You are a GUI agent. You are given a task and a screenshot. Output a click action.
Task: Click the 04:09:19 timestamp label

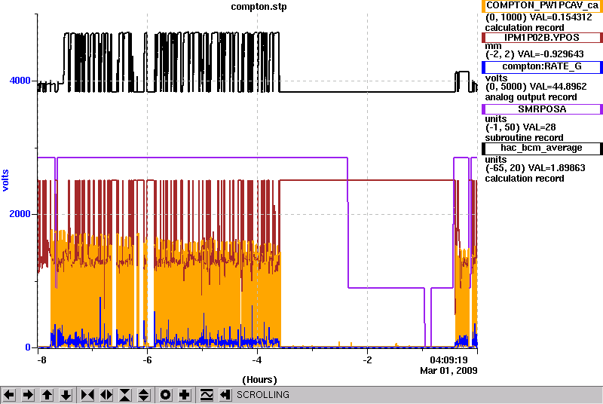448,360
